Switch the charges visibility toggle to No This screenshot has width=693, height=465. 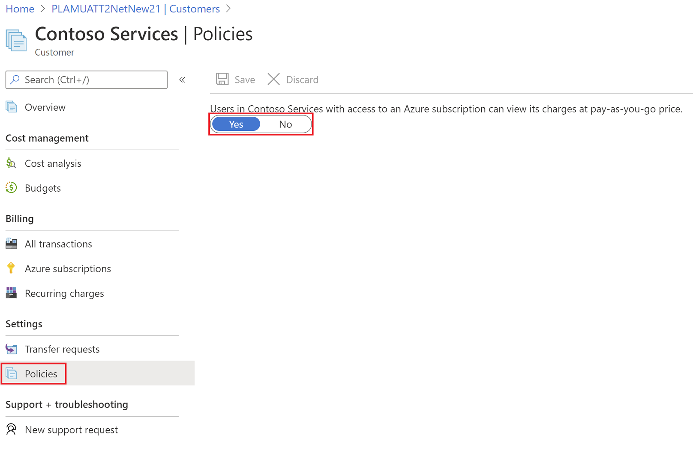click(285, 124)
